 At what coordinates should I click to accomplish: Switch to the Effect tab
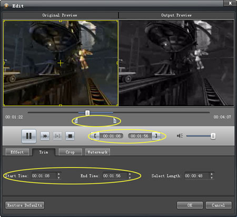coord(17,152)
